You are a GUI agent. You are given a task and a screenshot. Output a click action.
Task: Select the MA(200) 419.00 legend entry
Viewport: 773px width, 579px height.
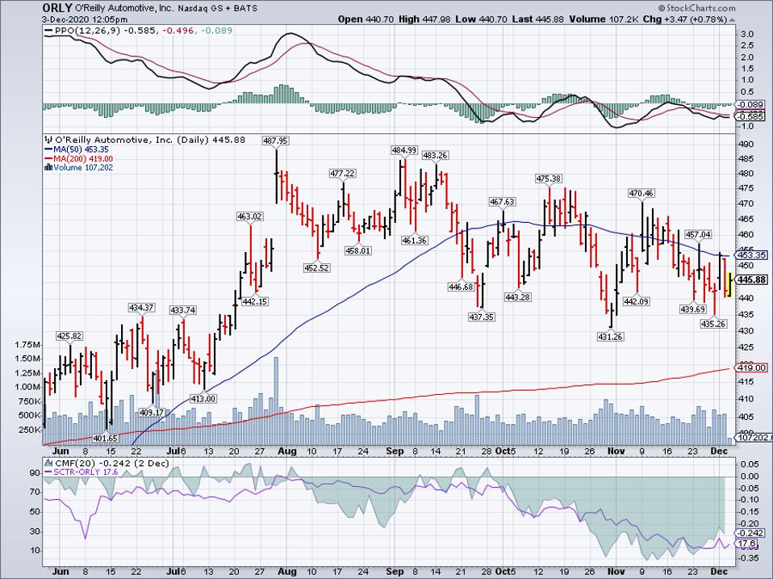(x=83, y=159)
